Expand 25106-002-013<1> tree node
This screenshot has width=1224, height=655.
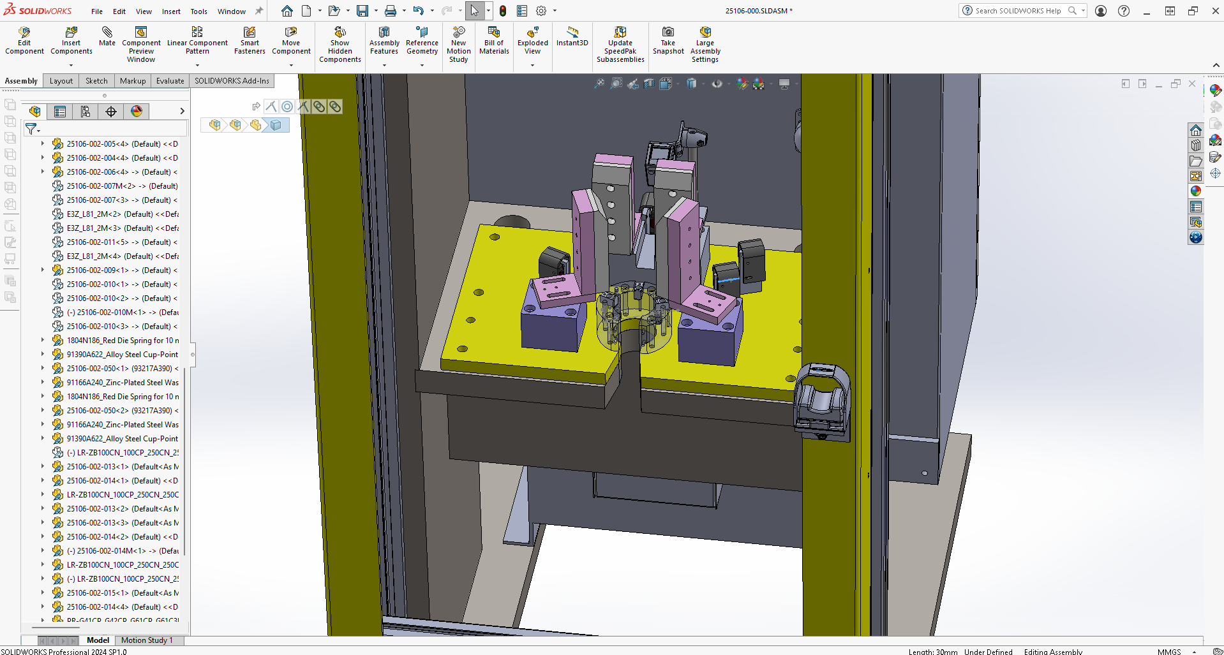(x=43, y=466)
